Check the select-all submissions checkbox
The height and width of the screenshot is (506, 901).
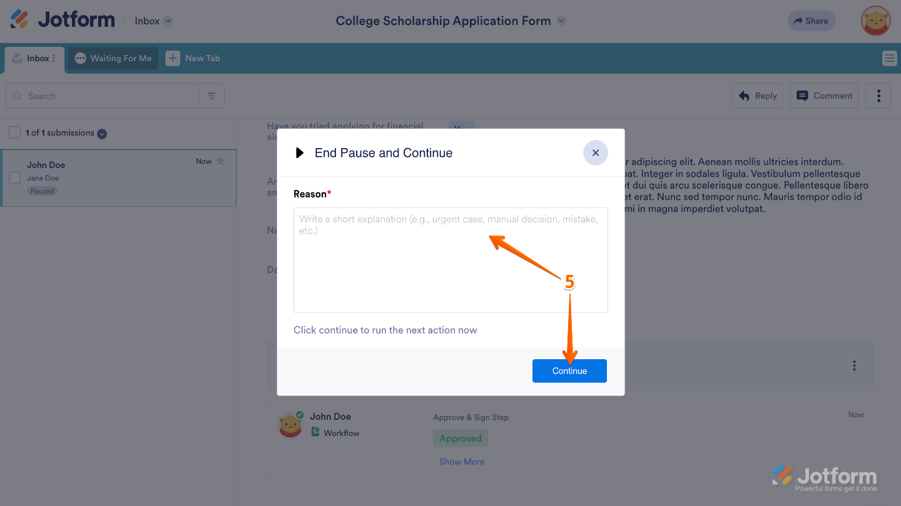click(14, 132)
